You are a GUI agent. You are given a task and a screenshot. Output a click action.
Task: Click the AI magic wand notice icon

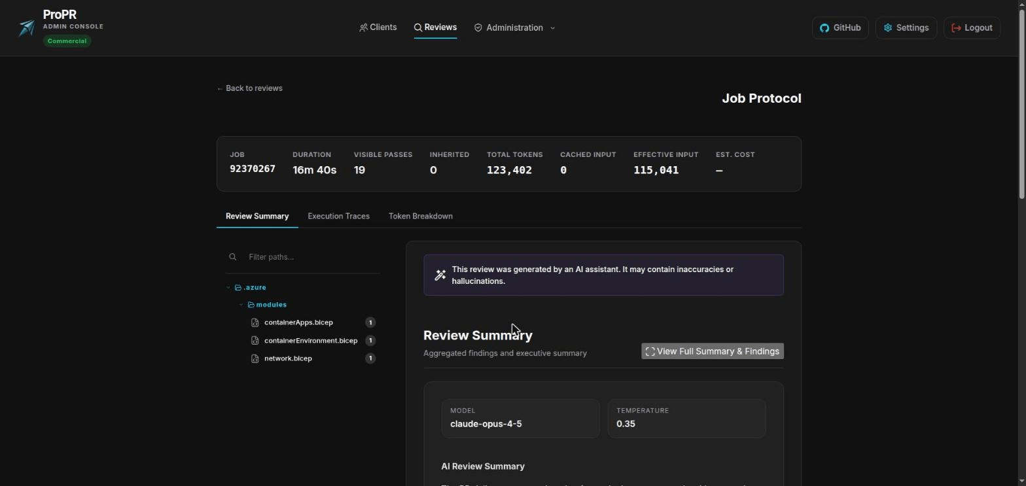click(440, 275)
